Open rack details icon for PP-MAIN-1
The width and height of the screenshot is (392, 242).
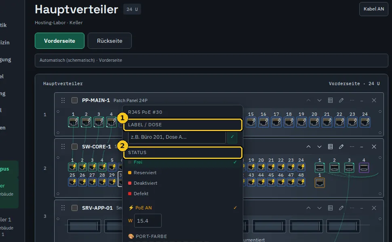(330, 100)
